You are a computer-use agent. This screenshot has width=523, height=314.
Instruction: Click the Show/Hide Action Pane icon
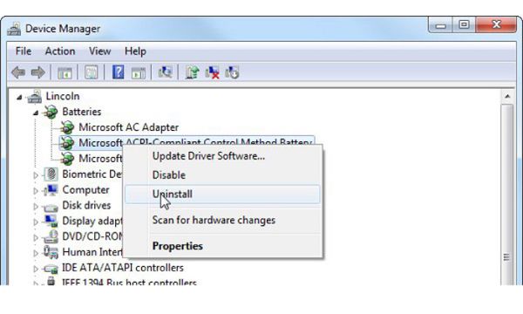(x=138, y=72)
